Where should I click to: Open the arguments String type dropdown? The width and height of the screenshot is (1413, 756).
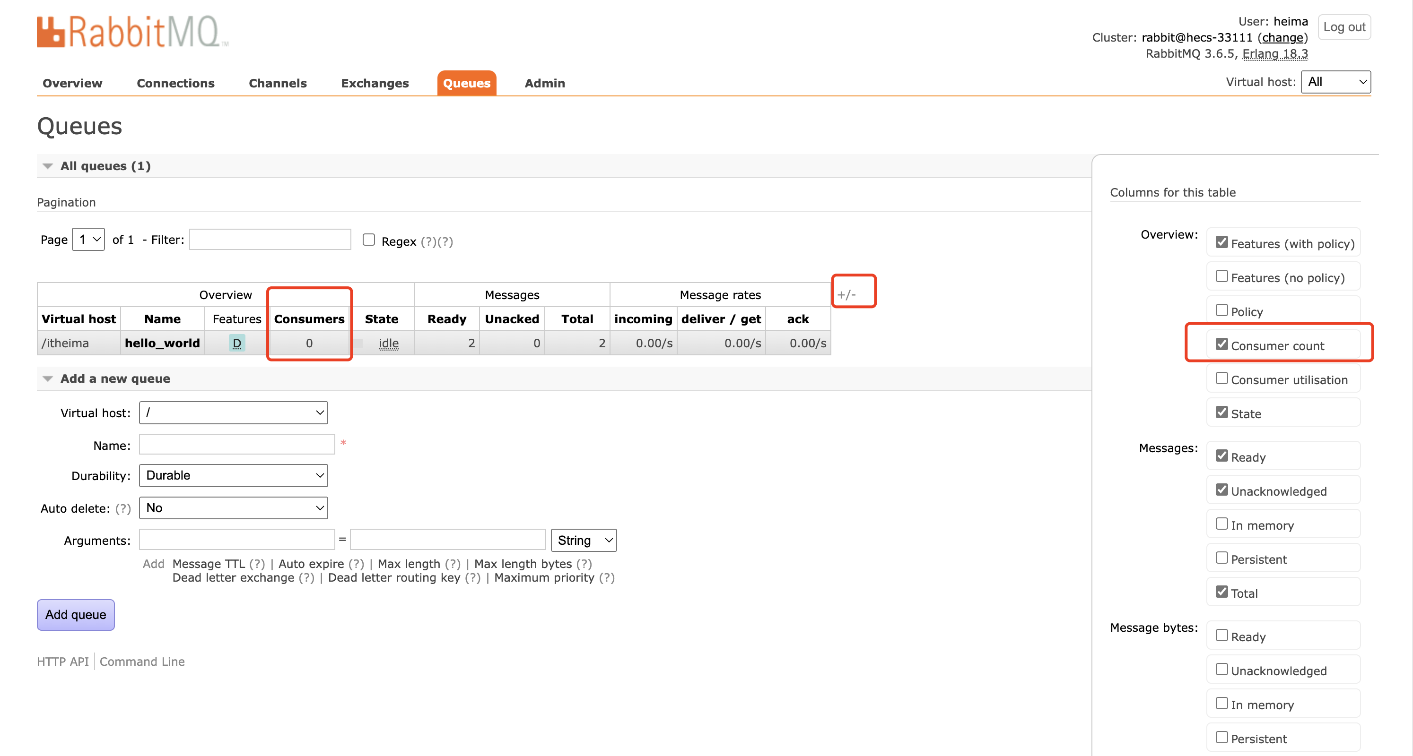pos(583,541)
